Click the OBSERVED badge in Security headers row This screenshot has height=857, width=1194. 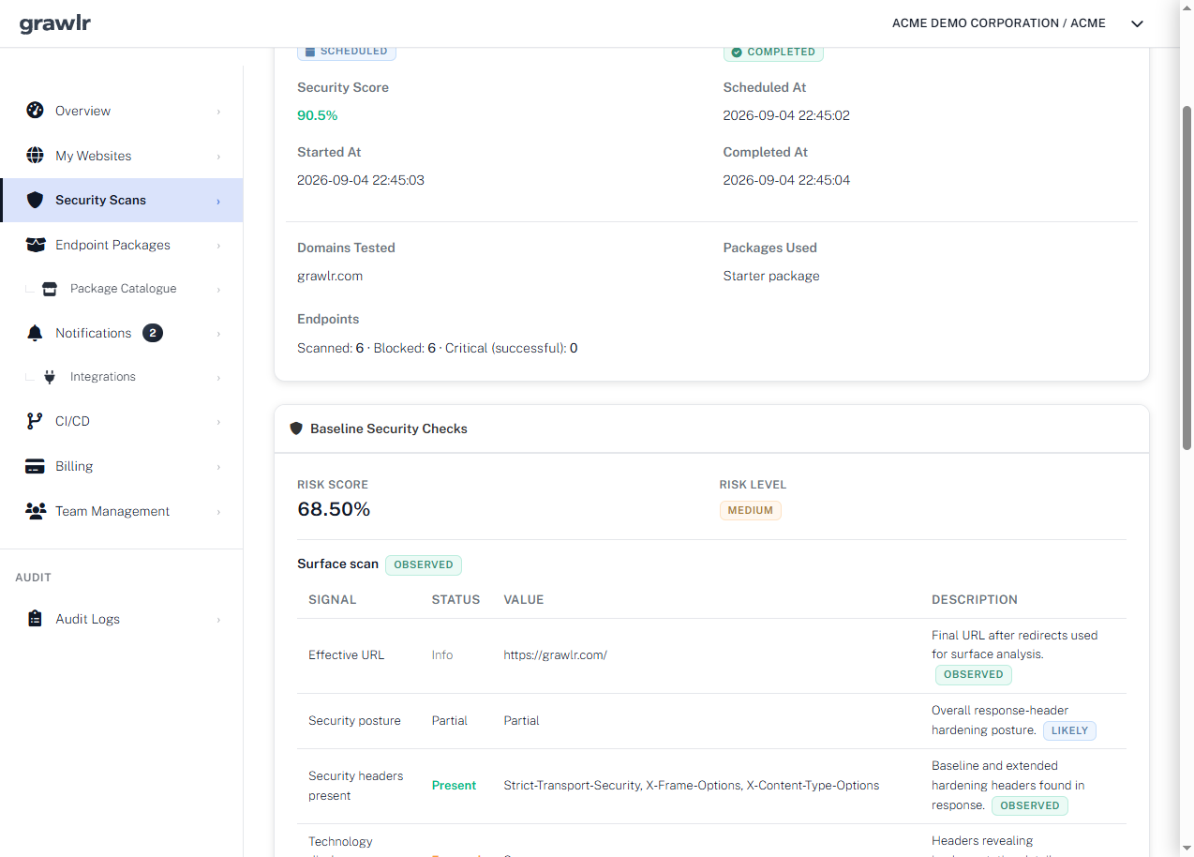point(1030,805)
